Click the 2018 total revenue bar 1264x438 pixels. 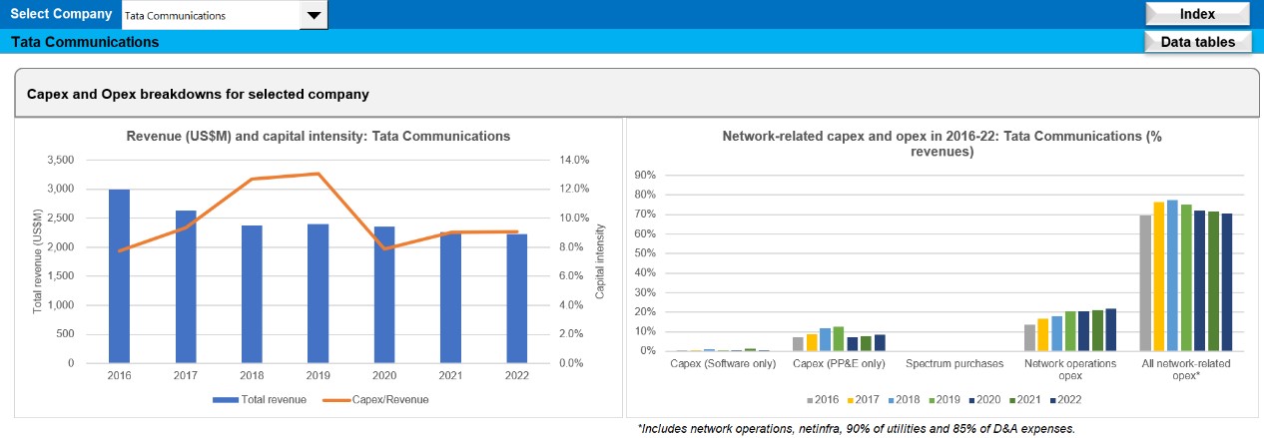252,295
